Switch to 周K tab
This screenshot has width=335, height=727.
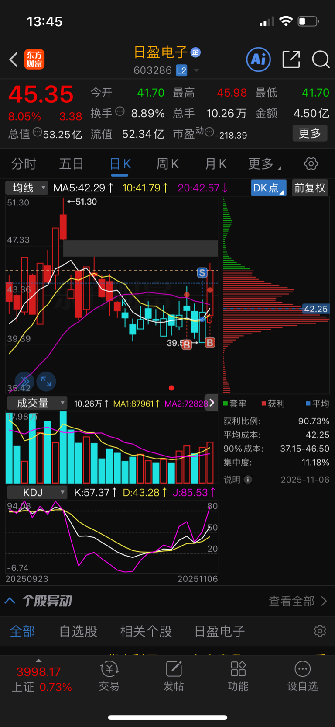(167, 164)
